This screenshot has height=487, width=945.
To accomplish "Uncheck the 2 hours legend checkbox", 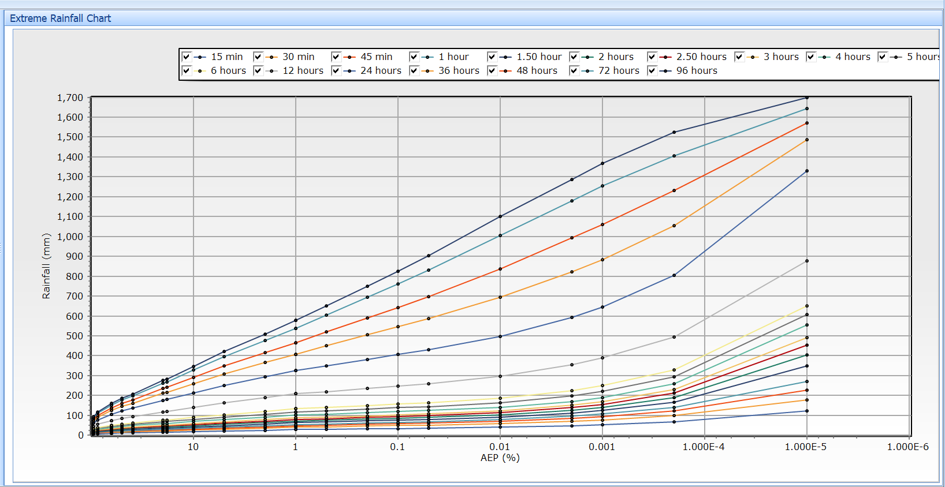I will pyautogui.click(x=574, y=57).
